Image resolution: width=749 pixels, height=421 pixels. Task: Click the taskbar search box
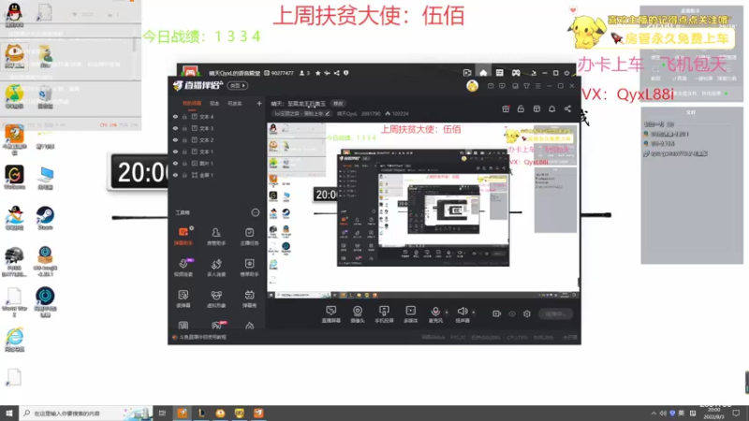[x=86, y=413]
